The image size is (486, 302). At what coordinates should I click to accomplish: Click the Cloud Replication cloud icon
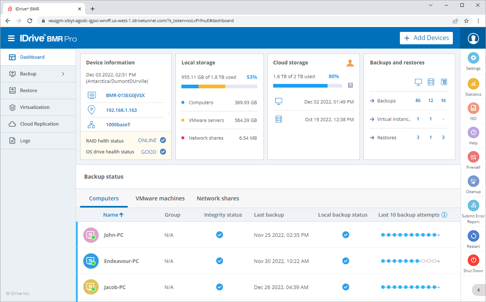pyautogui.click(x=12, y=124)
